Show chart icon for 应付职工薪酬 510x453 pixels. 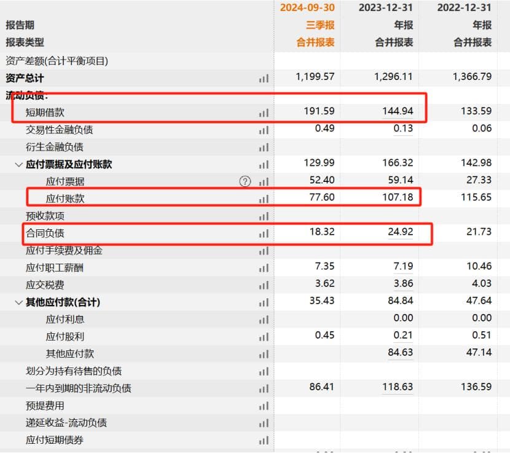tap(264, 268)
